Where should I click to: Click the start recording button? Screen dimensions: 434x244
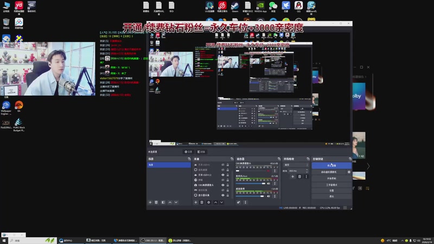point(331,178)
